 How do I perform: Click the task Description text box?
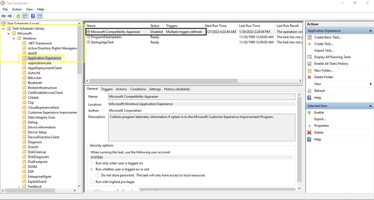(x=202, y=128)
